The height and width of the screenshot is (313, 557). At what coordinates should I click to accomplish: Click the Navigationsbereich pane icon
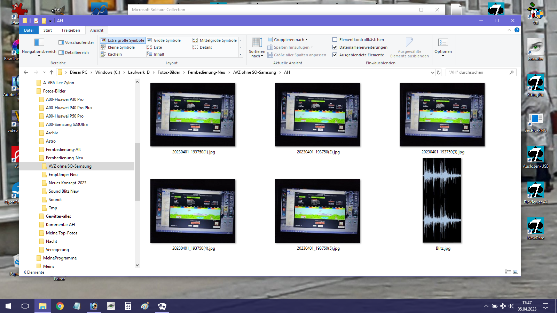39,42
